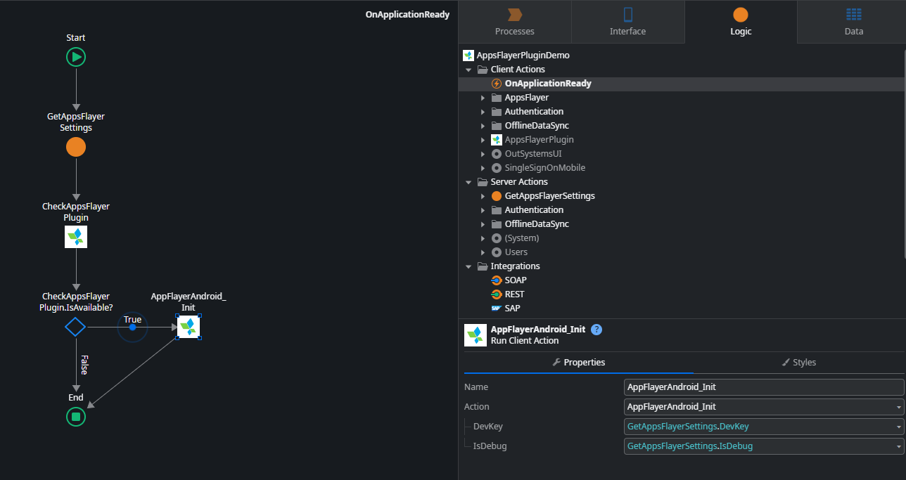Expand the SingleSignOnMobile node
The height and width of the screenshot is (480, 906).
[x=483, y=168]
